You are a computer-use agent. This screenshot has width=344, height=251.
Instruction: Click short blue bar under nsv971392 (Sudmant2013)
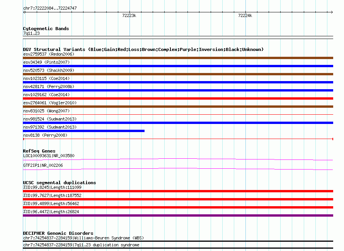[x=83, y=131]
